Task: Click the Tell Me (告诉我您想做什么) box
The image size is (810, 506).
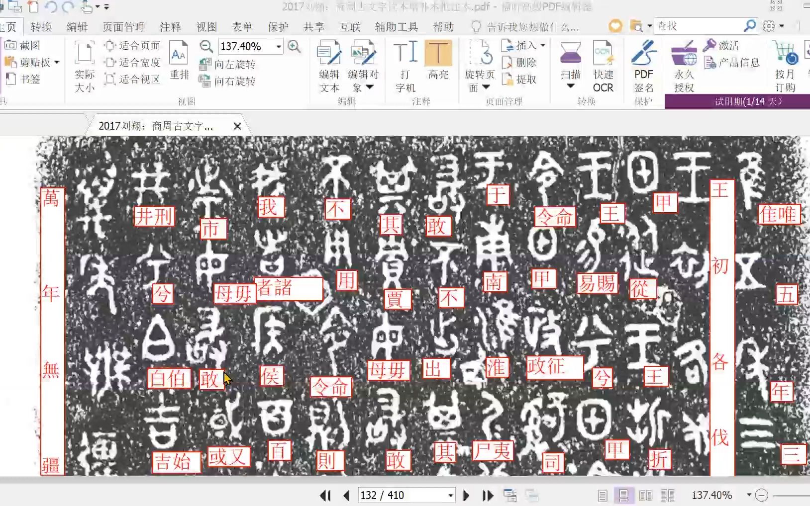Action: [x=525, y=27]
